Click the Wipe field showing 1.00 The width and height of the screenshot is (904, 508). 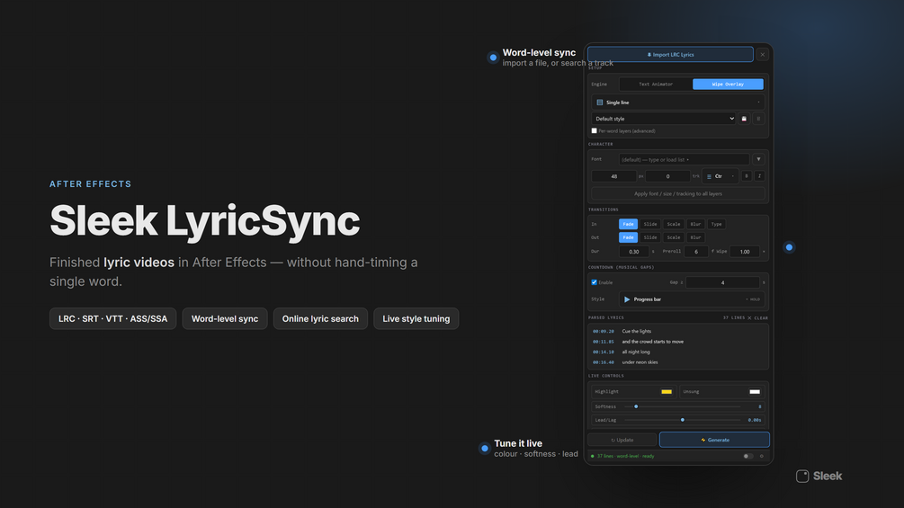[x=745, y=252]
